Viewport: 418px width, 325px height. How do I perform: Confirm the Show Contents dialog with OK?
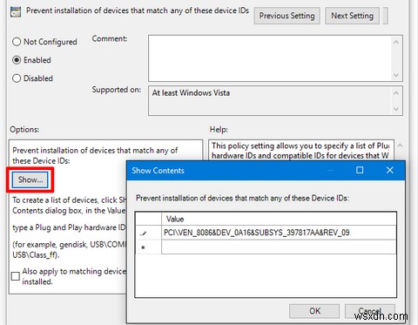click(x=314, y=311)
